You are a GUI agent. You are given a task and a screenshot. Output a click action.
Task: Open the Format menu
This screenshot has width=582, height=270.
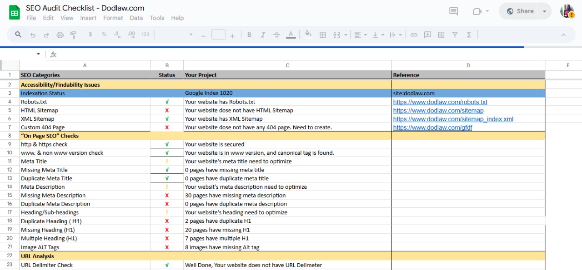point(113,18)
